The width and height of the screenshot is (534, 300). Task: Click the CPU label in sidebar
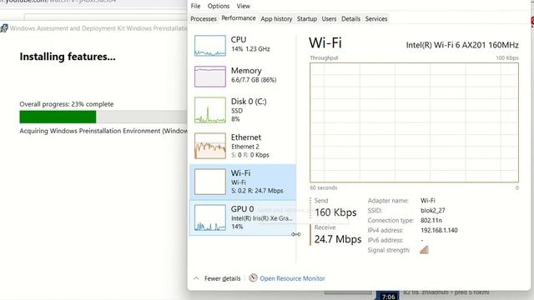click(x=239, y=40)
